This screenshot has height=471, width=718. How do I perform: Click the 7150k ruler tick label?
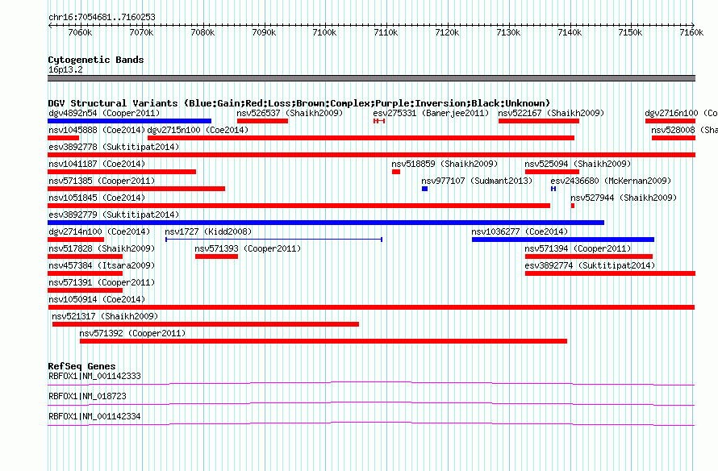631,32
